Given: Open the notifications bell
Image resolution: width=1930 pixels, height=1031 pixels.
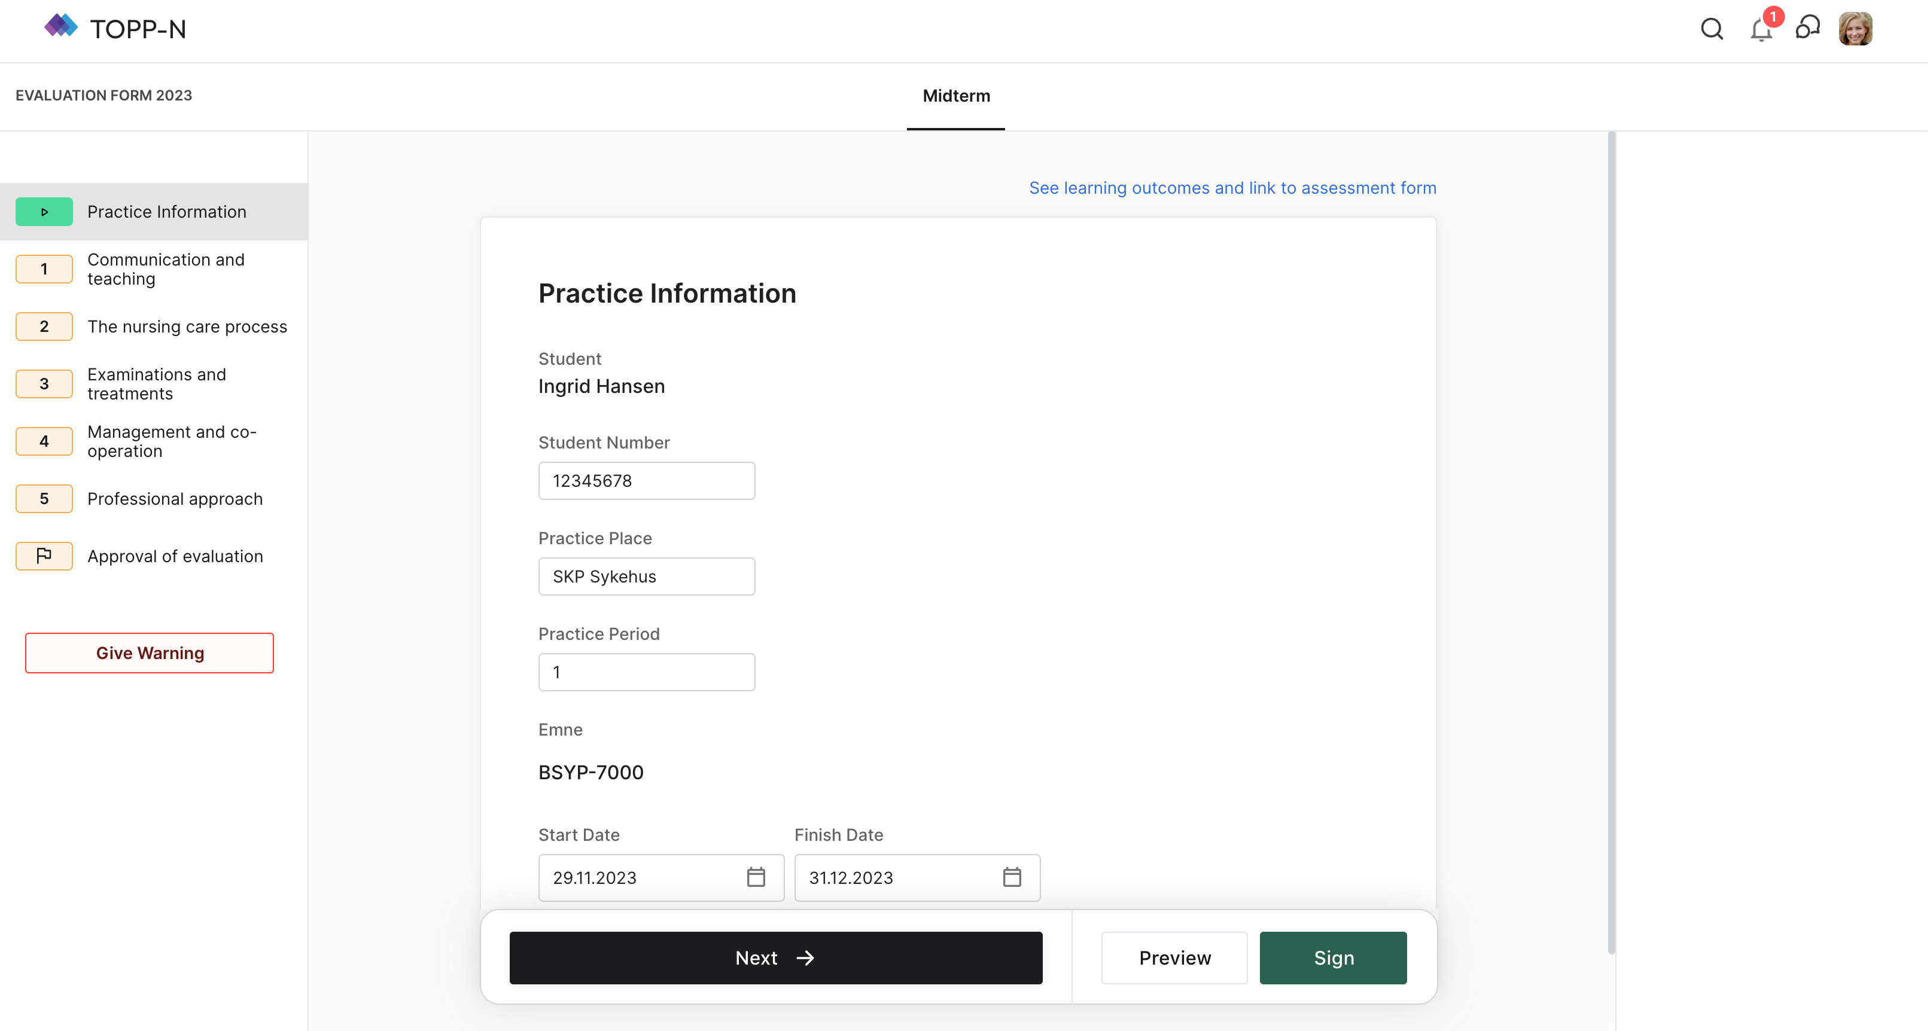Looking at the screenshot, I should coord(1761,30).
